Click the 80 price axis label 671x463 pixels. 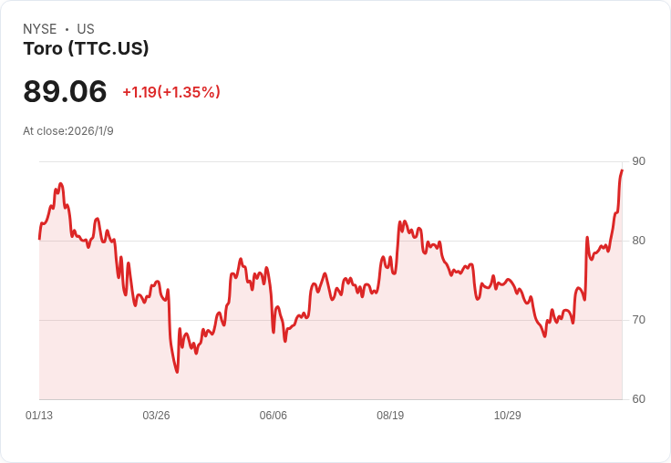point(638,241)
